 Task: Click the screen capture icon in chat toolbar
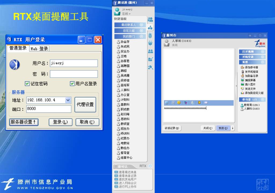click(167, 103)
